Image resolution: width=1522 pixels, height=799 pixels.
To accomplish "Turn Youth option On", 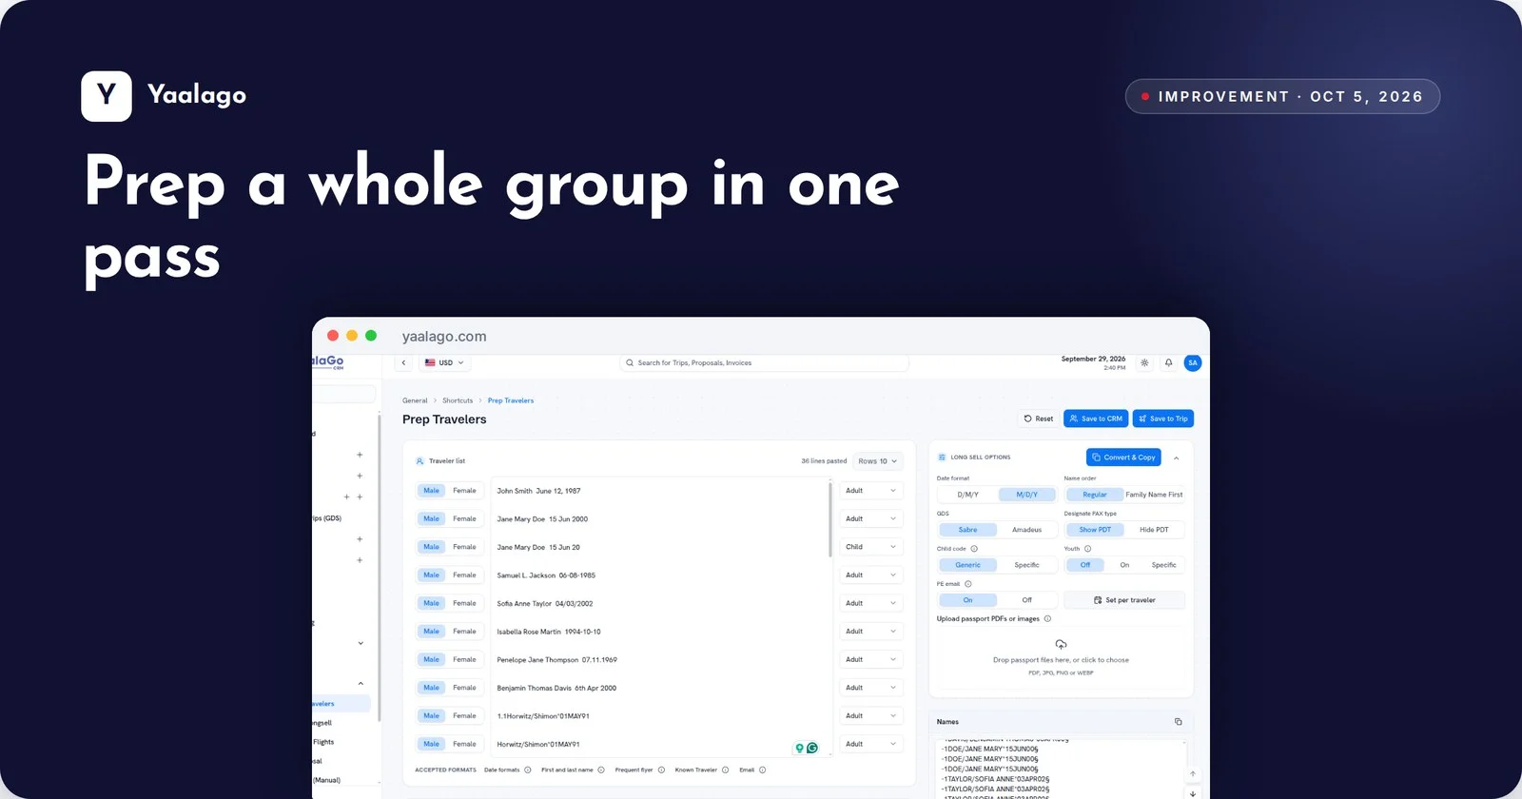I will pyautogui.click(x=1124, y=565).
